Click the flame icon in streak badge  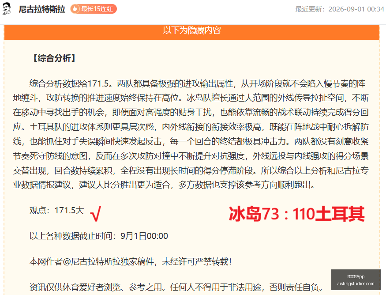click(x=75, y=9)
